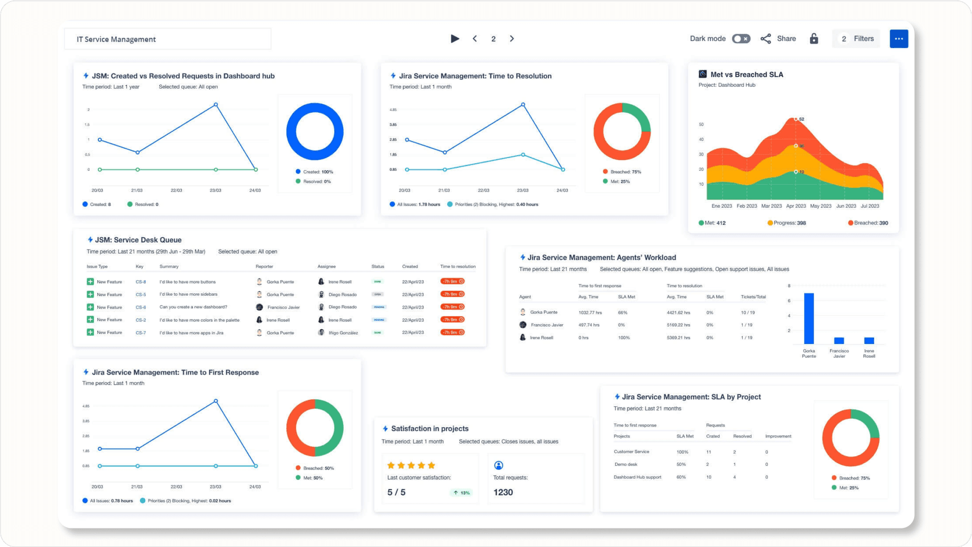
Task: Click the New Feature plus icon for CS-5
Action: click(90, 295)
